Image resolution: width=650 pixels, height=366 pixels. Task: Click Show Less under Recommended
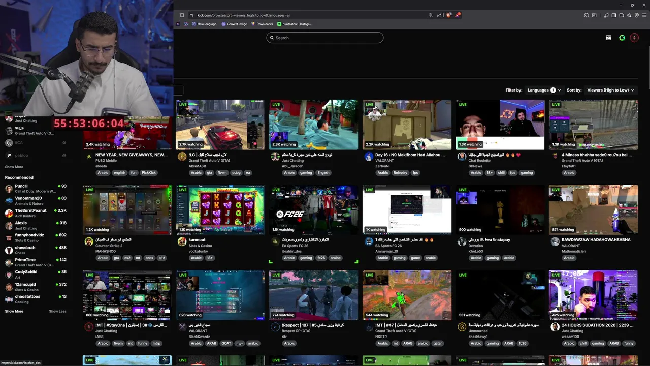coord(57,311)
